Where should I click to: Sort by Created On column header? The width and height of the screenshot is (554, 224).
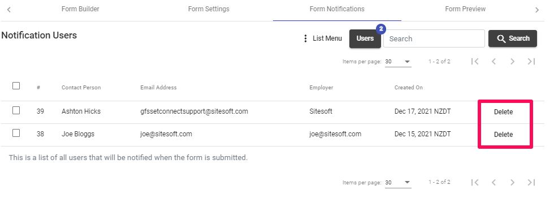(408, 88)
